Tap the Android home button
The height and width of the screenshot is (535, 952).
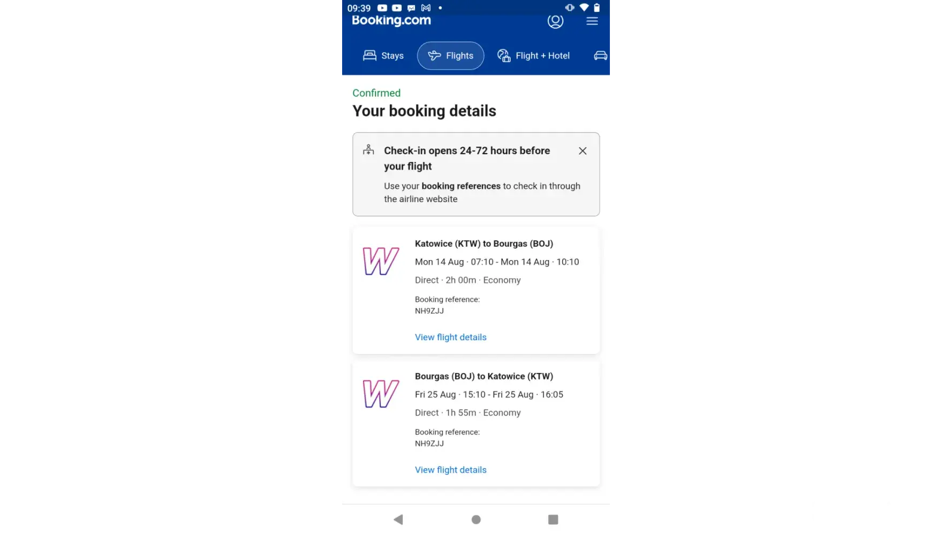(476, 519)
